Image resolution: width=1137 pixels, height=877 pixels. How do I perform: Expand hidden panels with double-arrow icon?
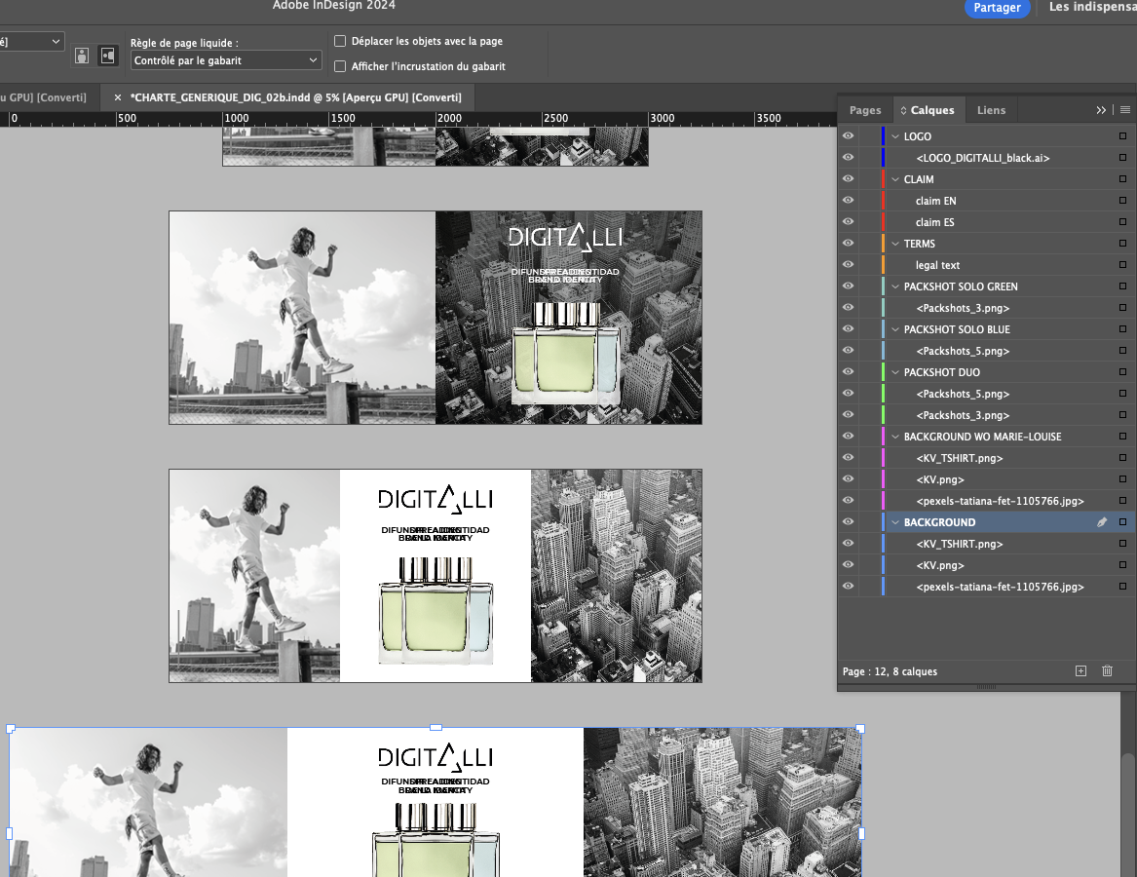point(1101,110)
